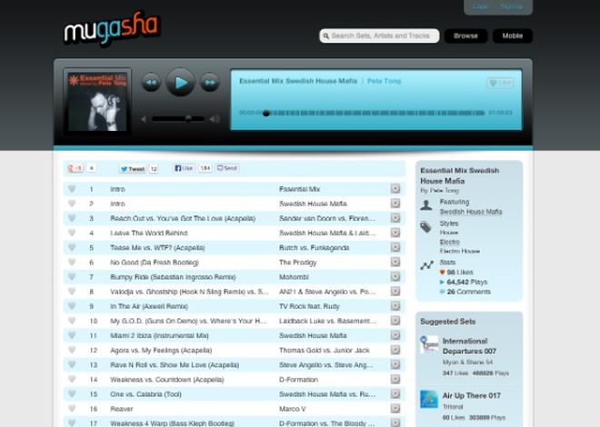
Task: Heart the Rave N Roll vs. Show Me Love track
Action: coord(72,364)
